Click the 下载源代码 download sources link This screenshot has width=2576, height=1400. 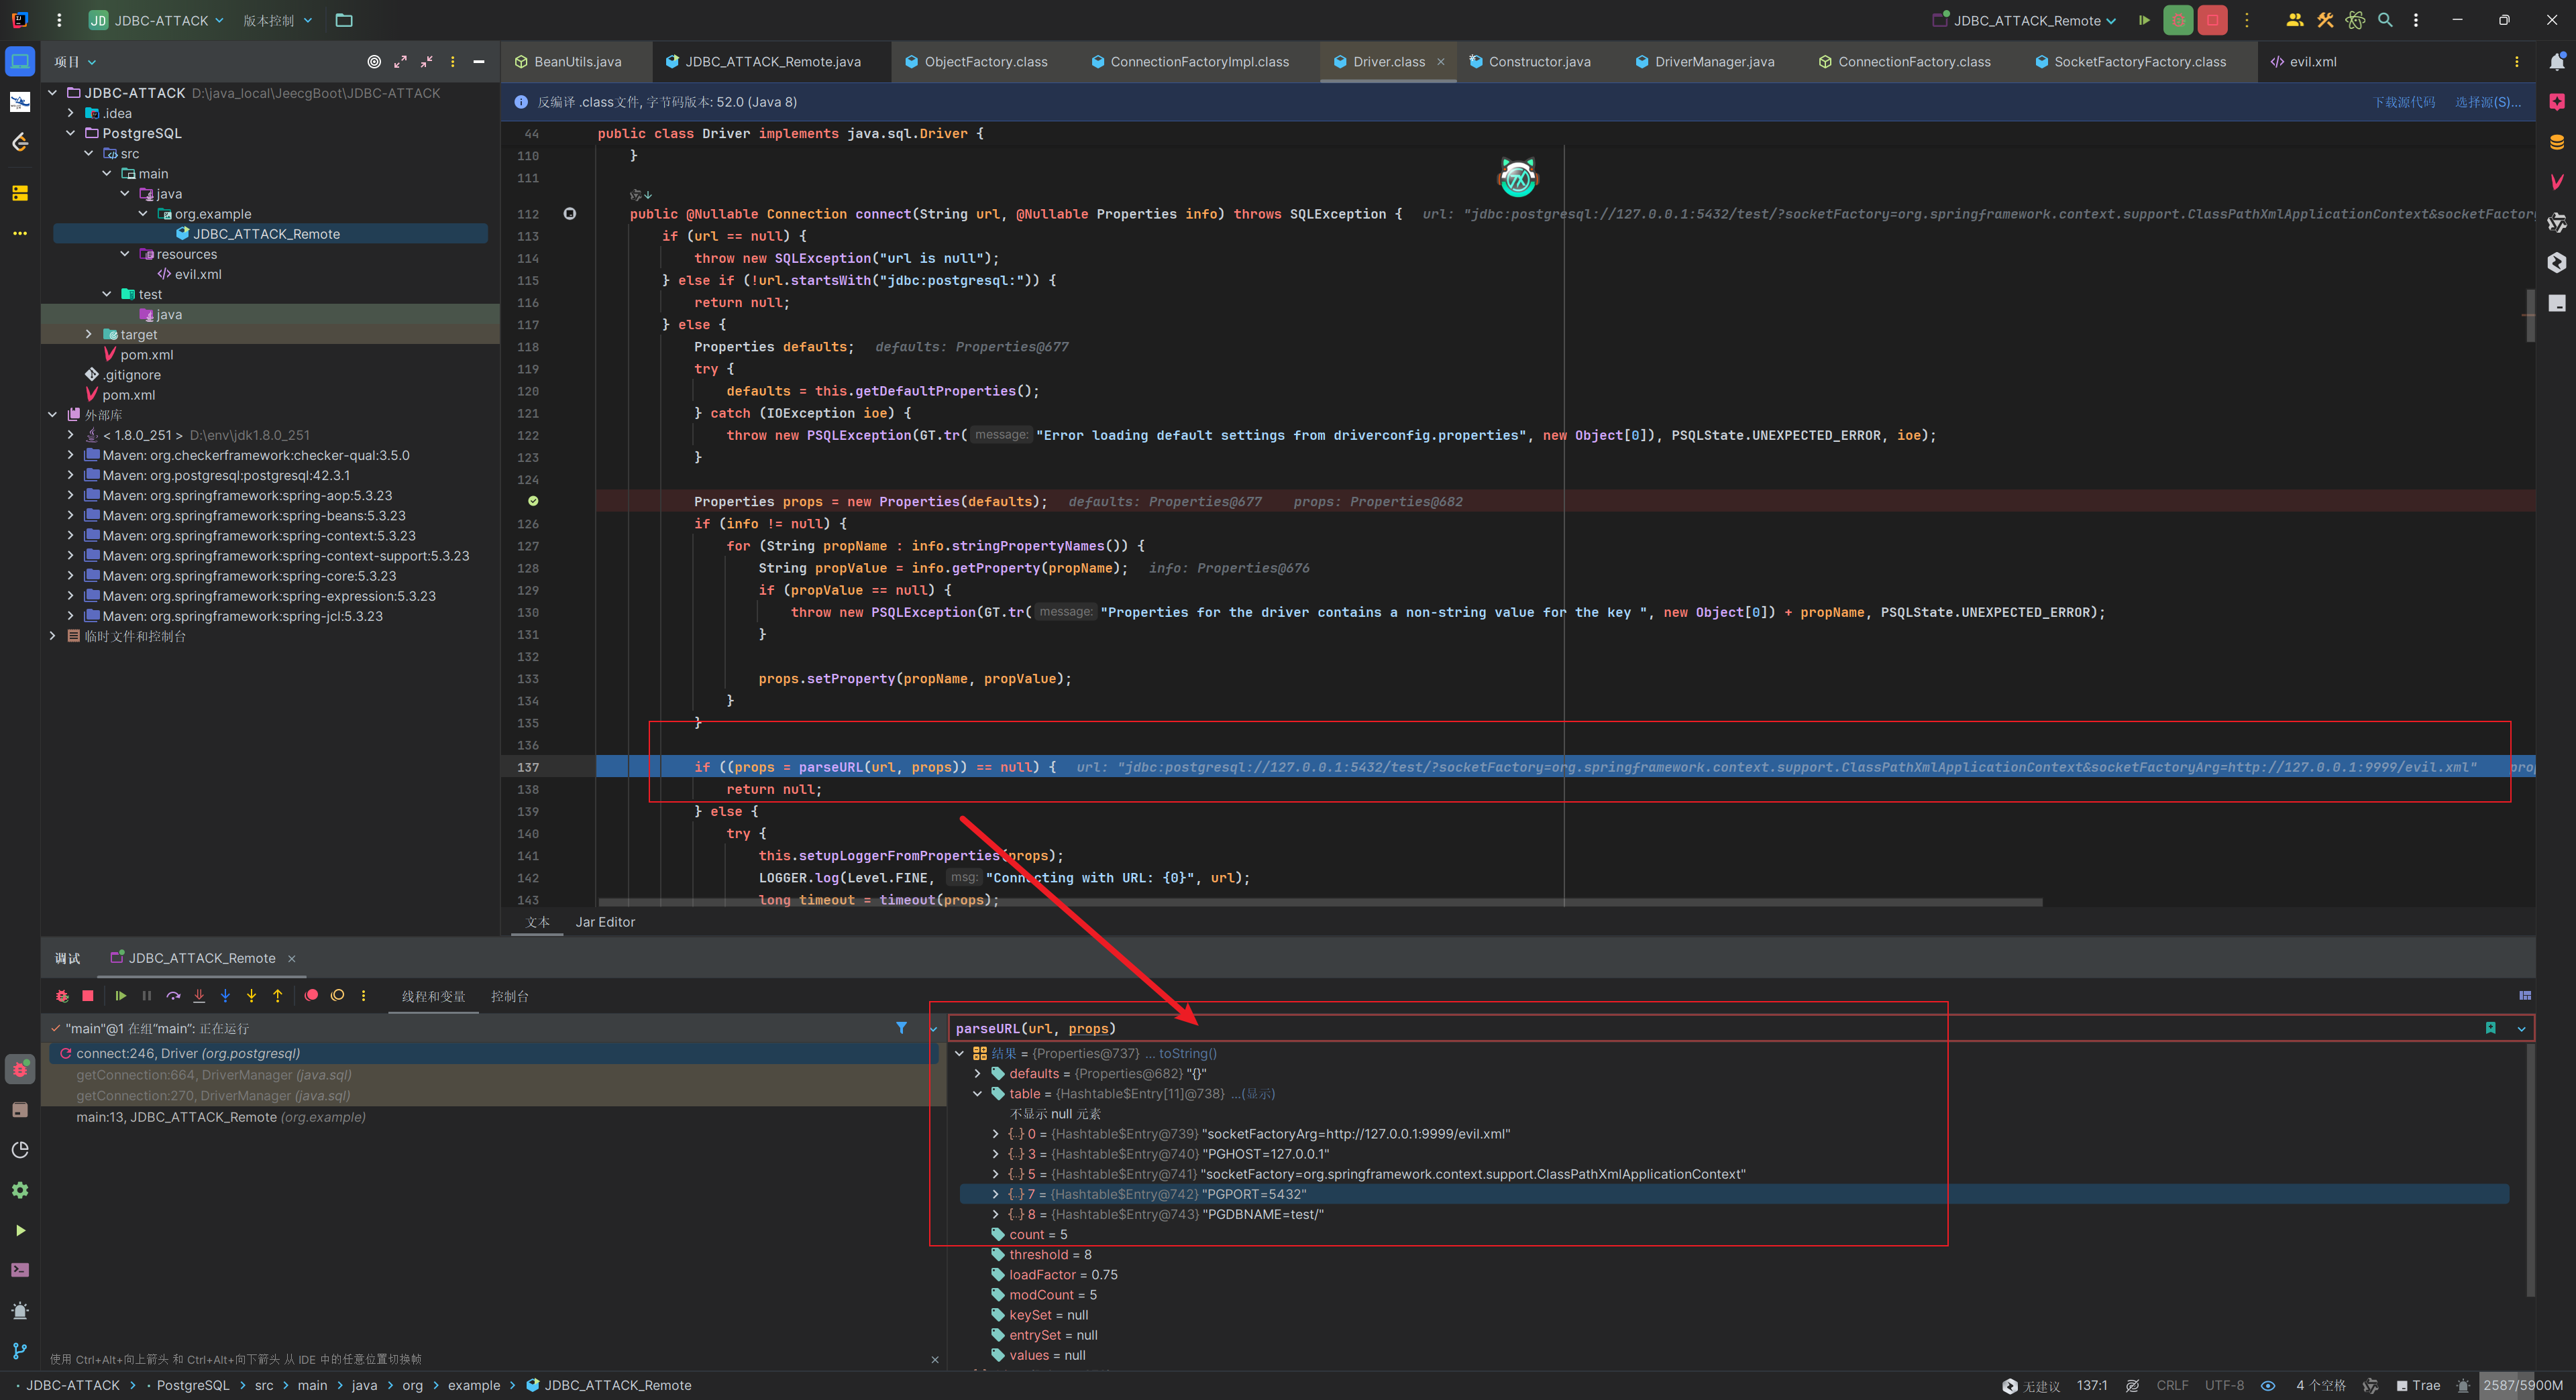pyautogui.click(x=2404, y=102)
